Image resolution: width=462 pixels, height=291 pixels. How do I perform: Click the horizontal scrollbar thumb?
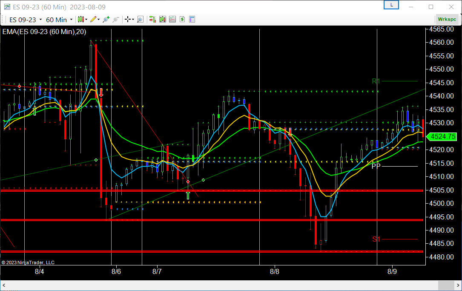pos(446,285)
